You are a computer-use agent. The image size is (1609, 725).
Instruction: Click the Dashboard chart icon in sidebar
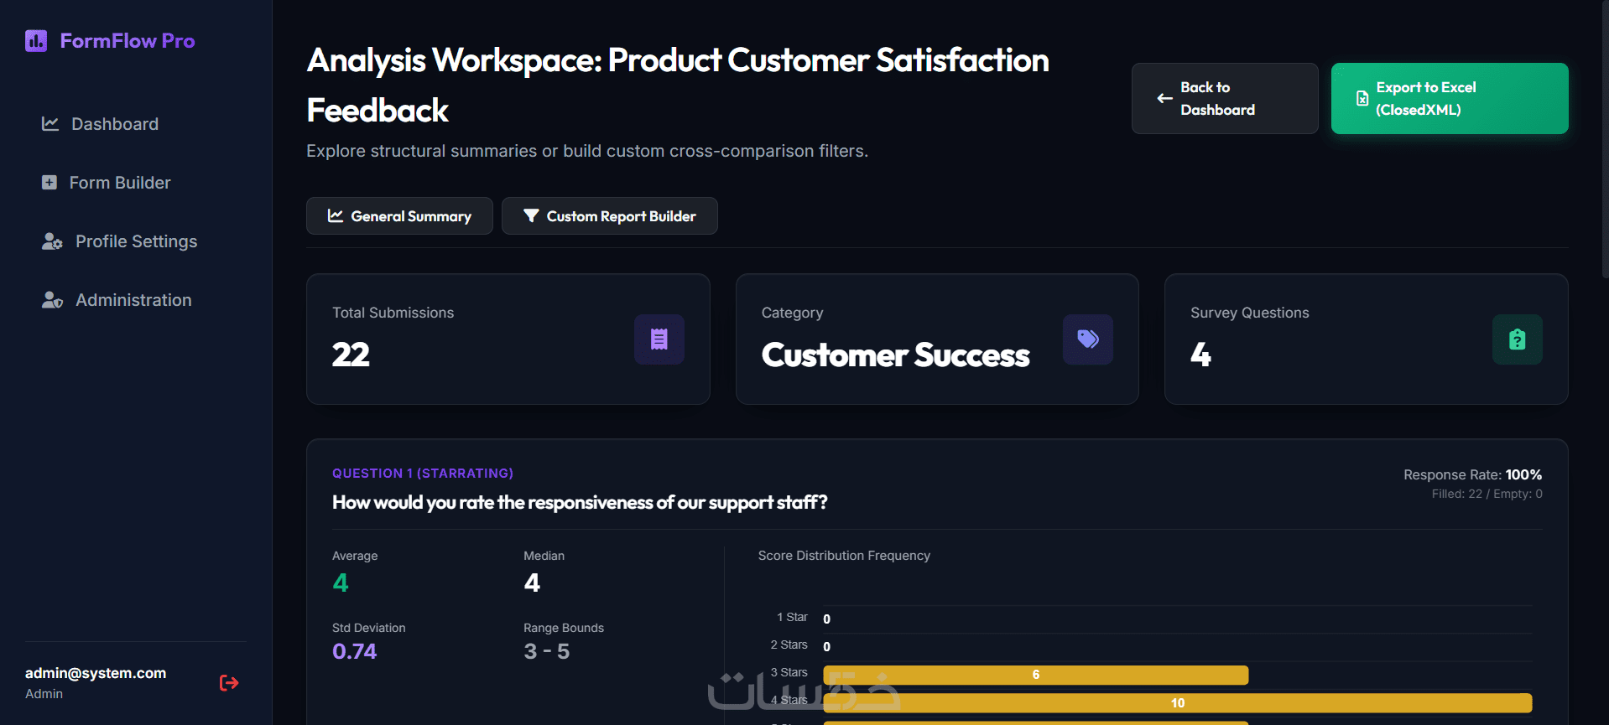[x=50, y=124]
